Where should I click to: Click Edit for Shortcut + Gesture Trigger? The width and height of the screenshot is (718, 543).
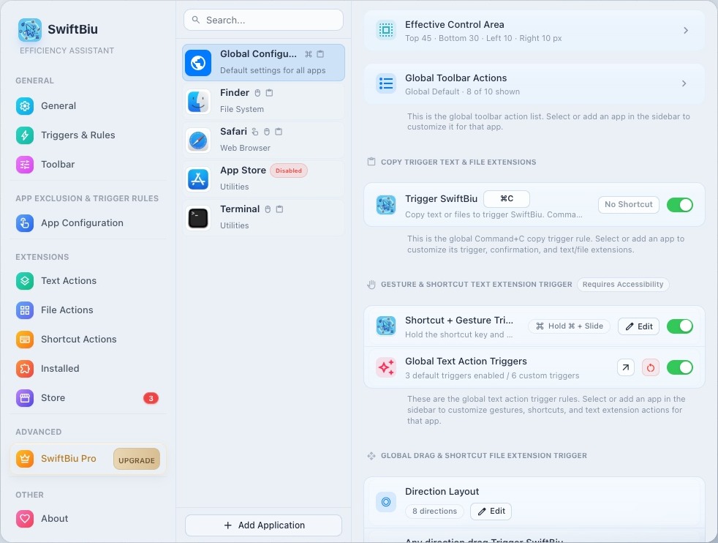(639, 326)
